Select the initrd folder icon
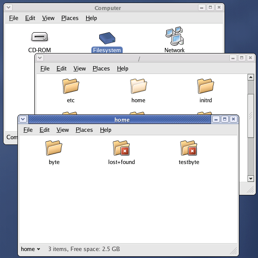Viewport: 258px width, 258px height. 205,86
